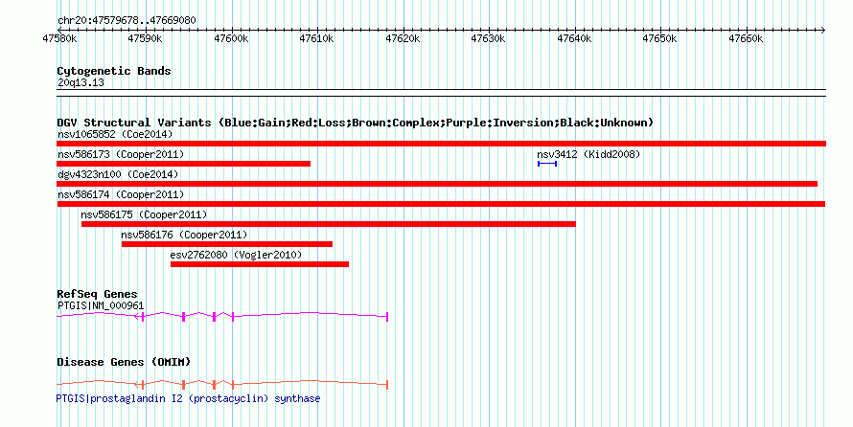Click the 47660k ruler tick label

[x=746, y=39]
